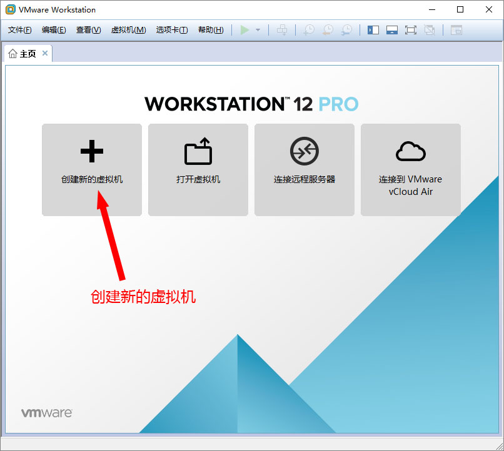Click the 连接到 VMware vCloud Air tile
Viewport: 504px width, 451px height.
click(411, 169)
